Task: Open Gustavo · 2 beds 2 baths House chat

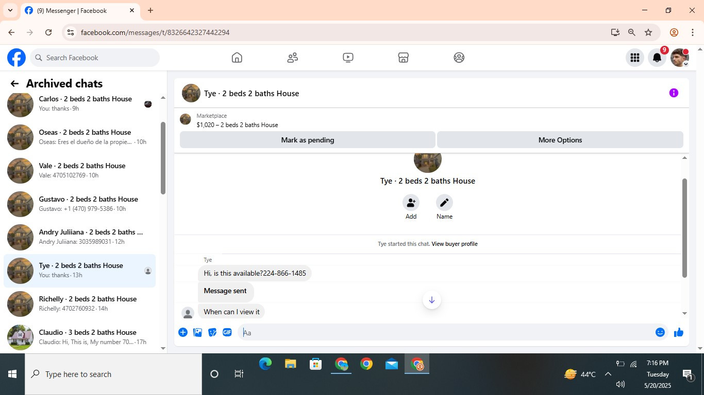Action: coord(80,204)
